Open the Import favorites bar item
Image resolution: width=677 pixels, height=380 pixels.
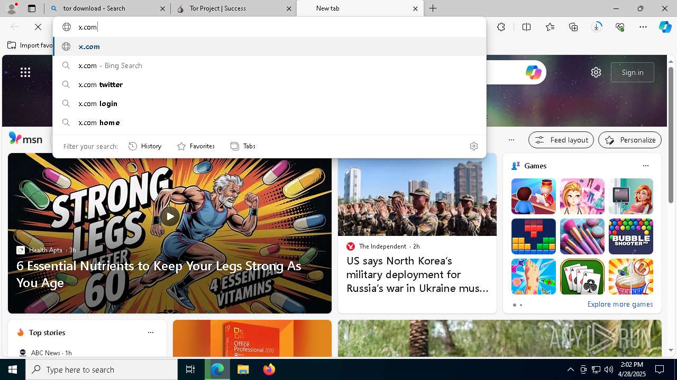30,45
